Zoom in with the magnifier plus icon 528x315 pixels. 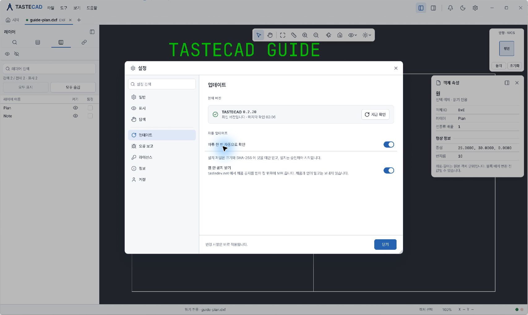coord(305,35)
